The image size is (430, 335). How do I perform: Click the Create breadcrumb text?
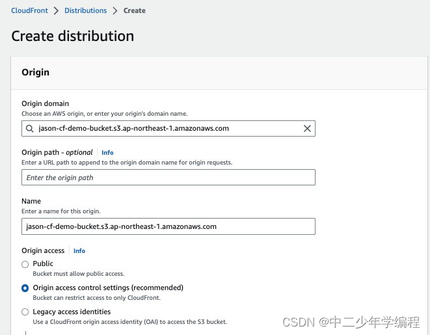click(x=135, y=10)
